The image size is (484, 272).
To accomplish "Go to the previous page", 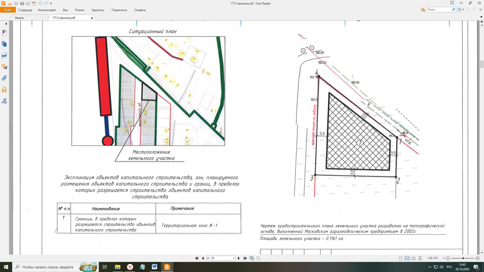I will tap(203, 258).
